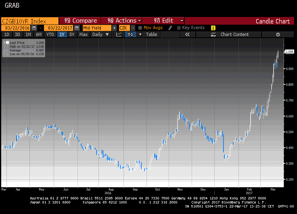Open the CZK currency dropdown arrow

pyautogui.click(x=133, y=28)
